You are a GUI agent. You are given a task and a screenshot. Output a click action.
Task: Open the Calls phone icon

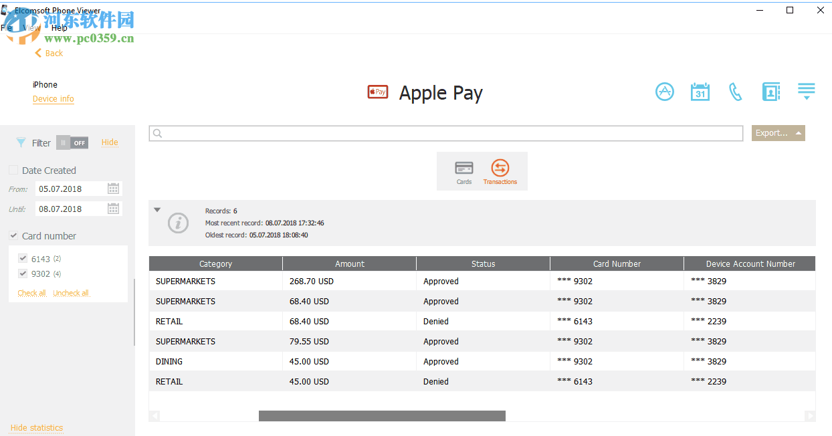pyautogui.click(x=736, y=92)
